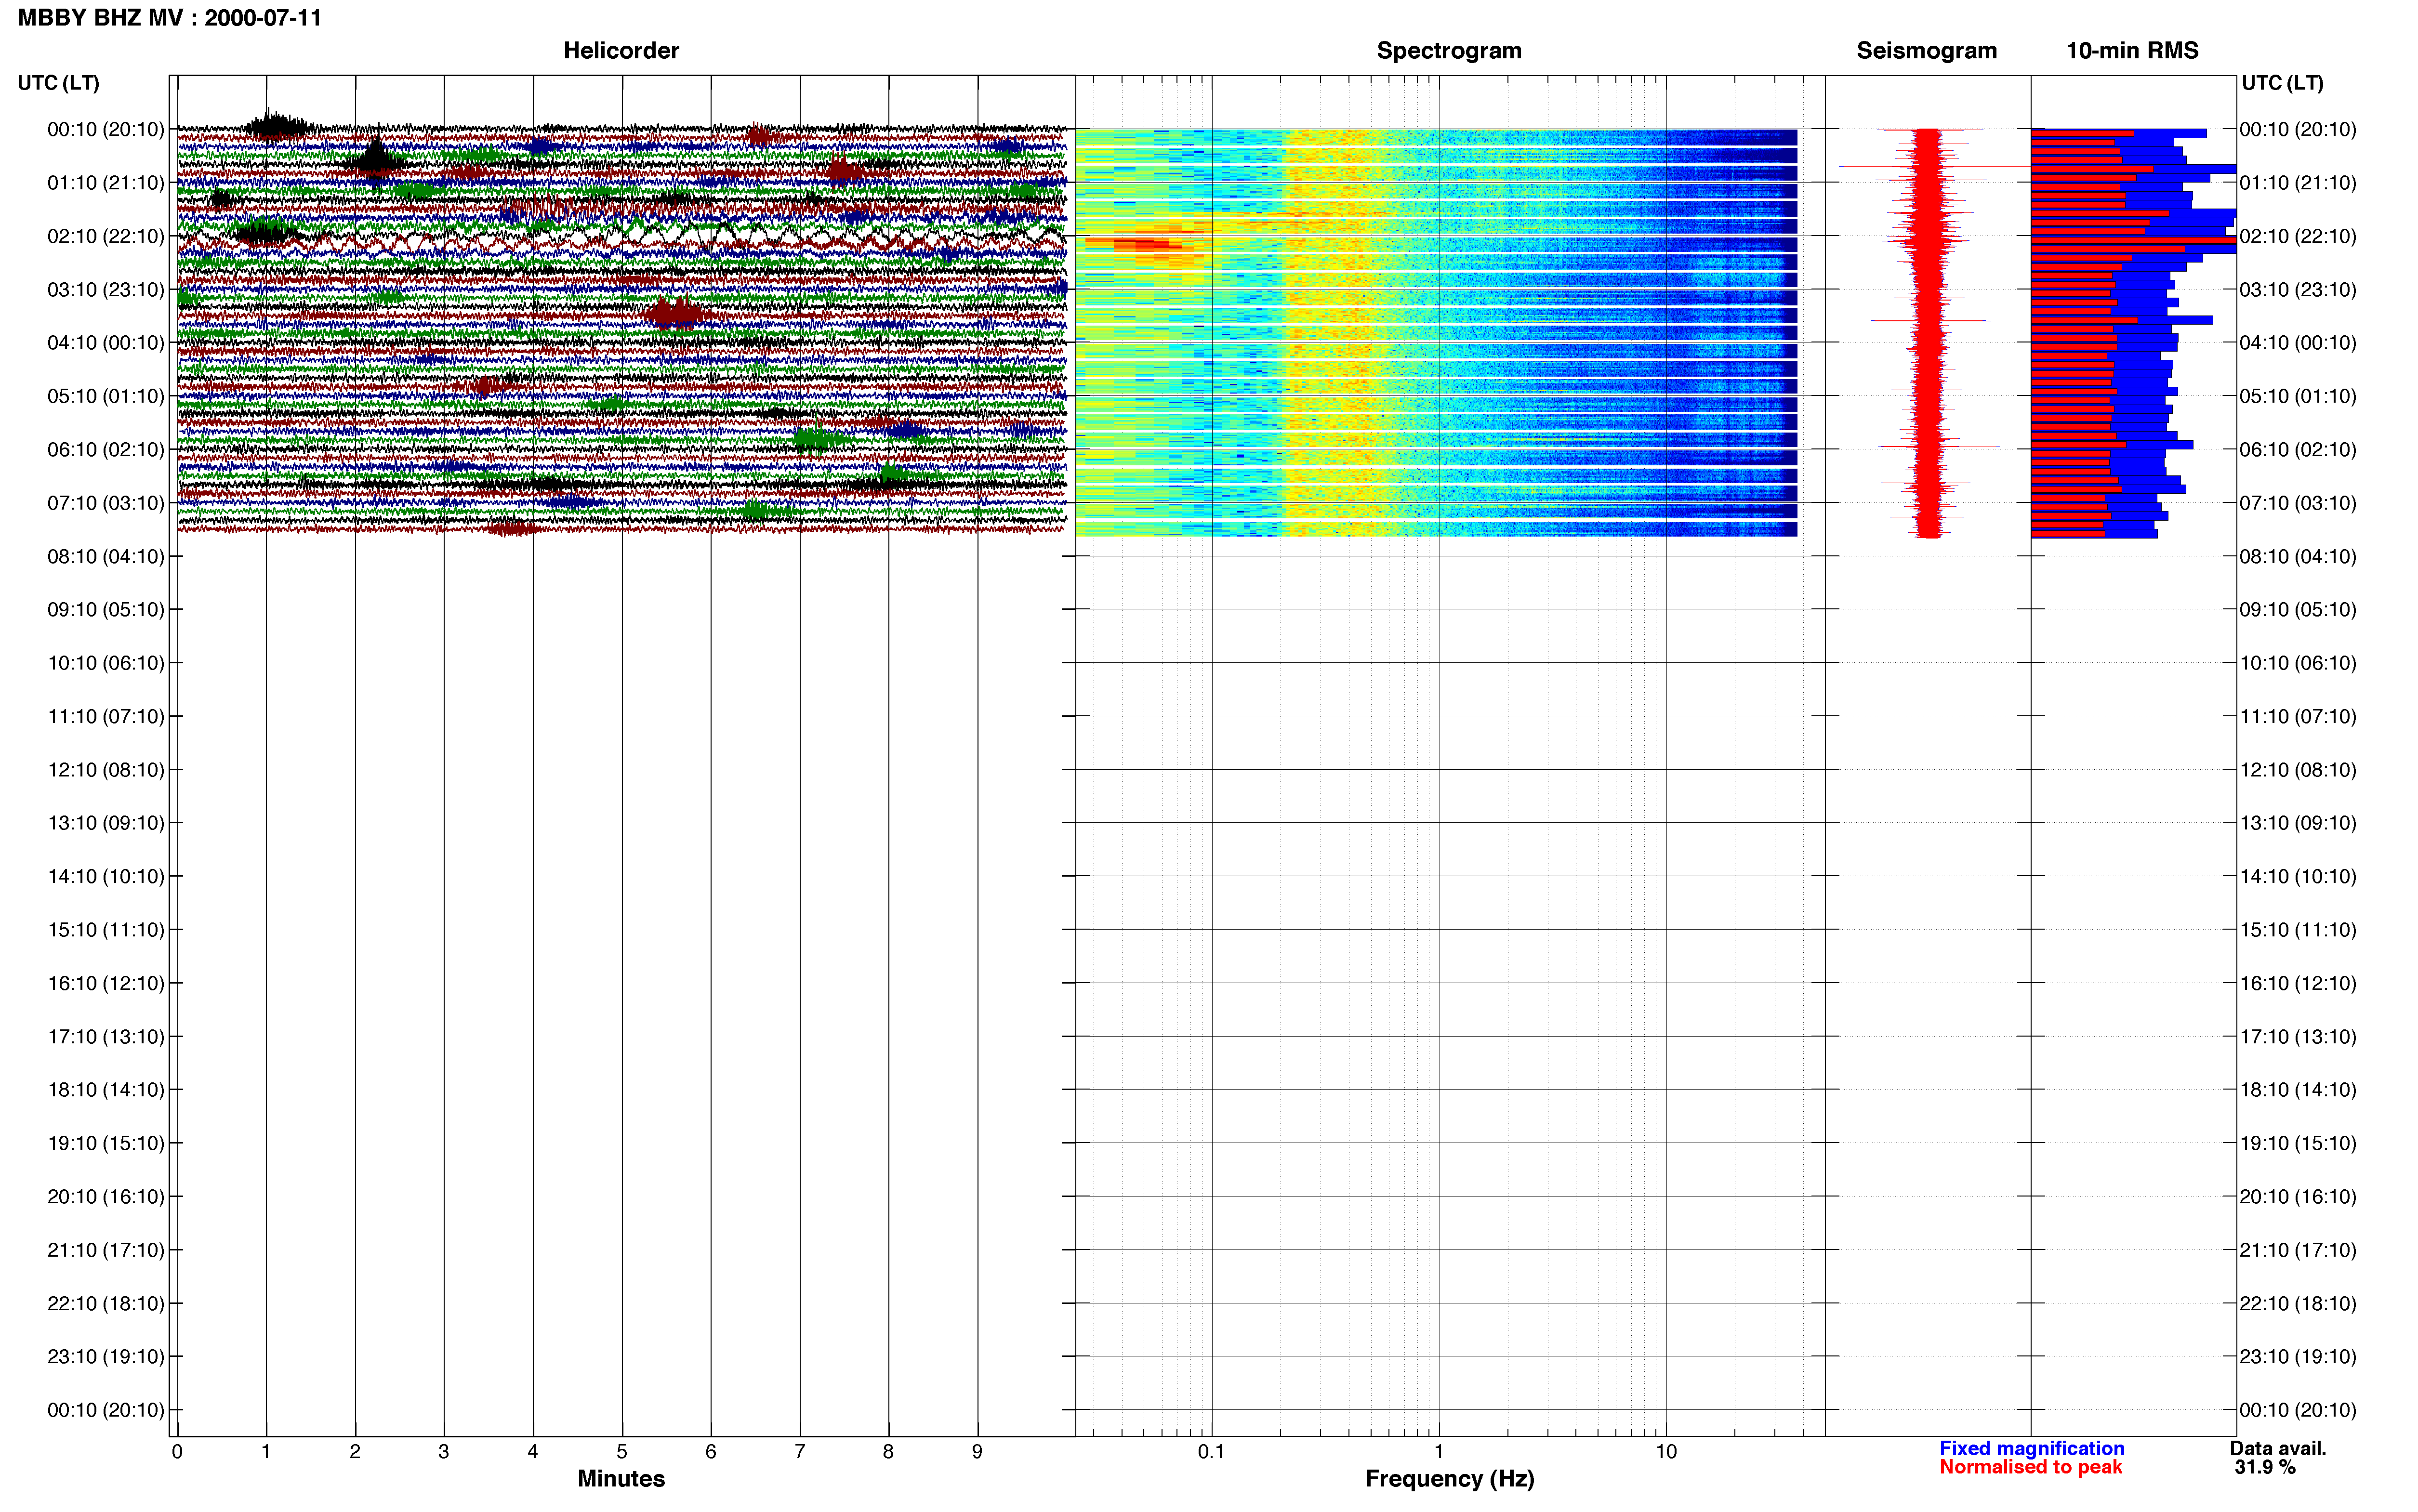
Task: Click the left 02:10 (22:10) time label
Action: pyautogui.click(x=106, y=236)
